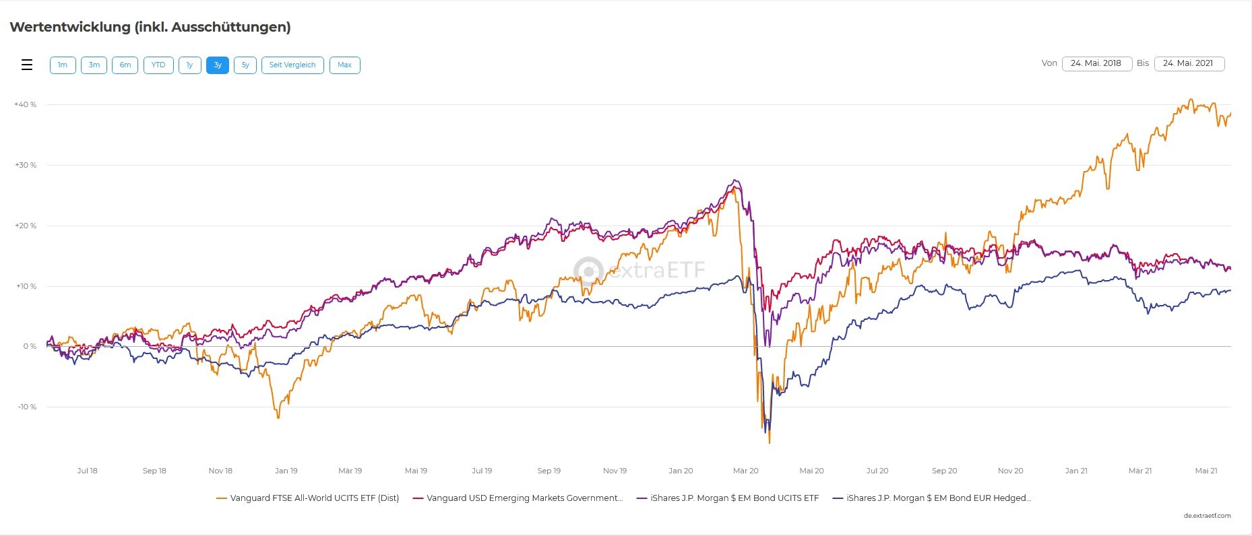Click the active 3y range button
The width and height of the screenshot is (1252, 536).
(x=218, y=65)
